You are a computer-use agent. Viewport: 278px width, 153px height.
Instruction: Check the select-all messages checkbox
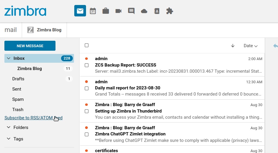87,45
